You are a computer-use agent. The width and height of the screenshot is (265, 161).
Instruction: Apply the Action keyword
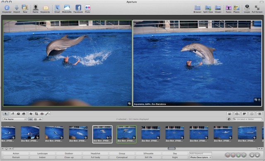(x=16, y=154)
